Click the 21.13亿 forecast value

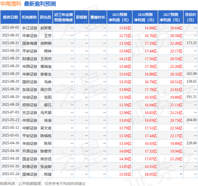176,105
